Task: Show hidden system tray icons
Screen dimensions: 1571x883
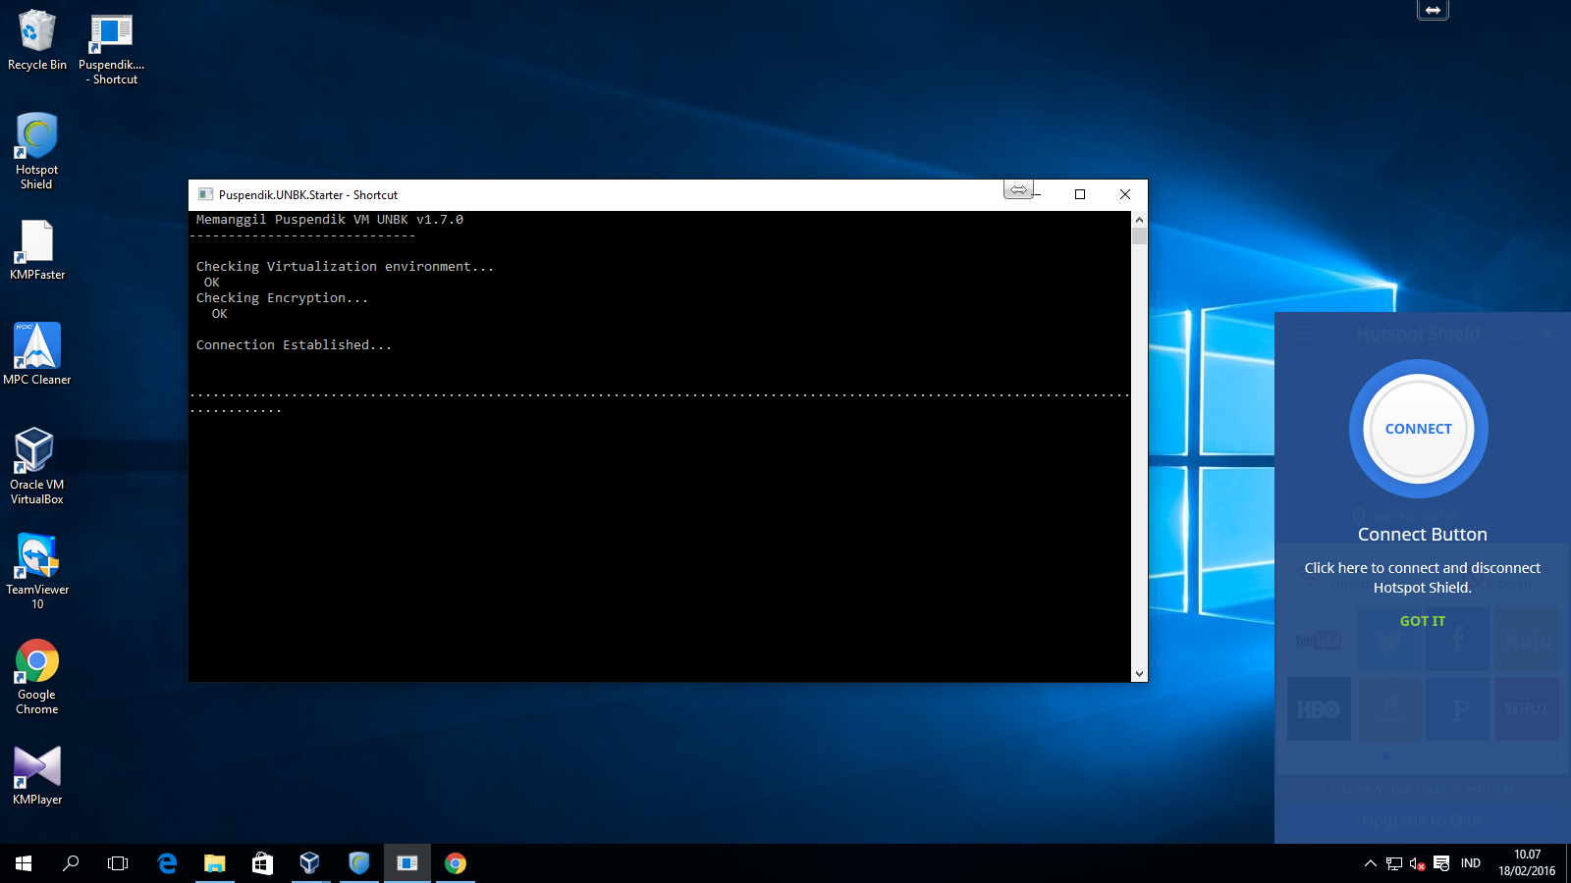Action: tap(1370, 863)
